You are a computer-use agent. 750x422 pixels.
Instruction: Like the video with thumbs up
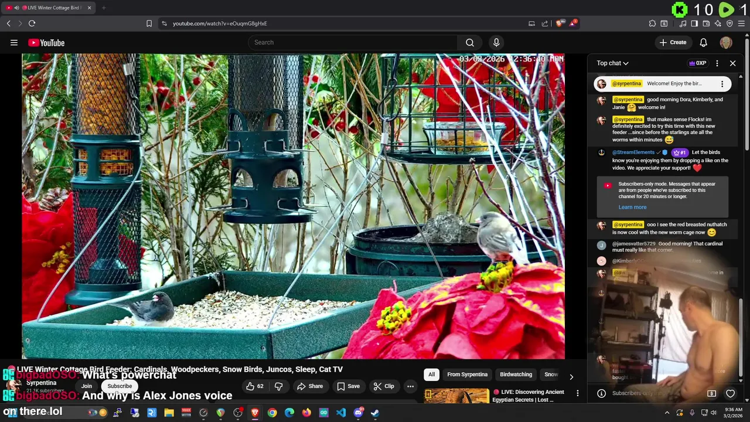pos(254,386)
